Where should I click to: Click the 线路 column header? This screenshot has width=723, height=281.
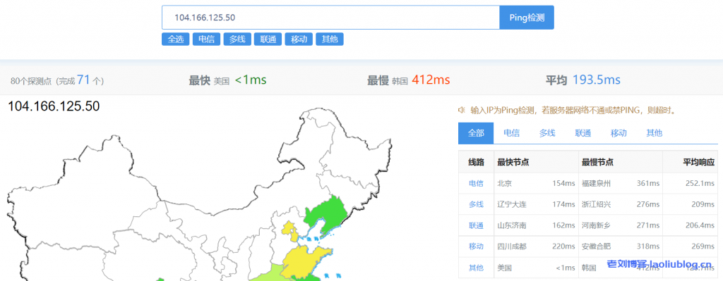coord(476,163)
